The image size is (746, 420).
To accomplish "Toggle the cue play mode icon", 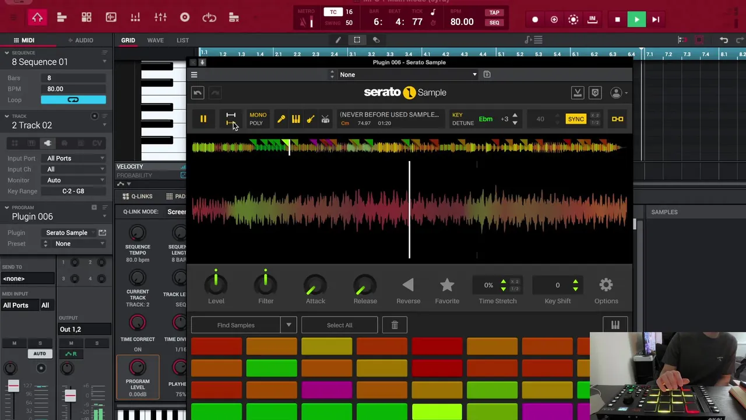I will (x=231, y=119).
